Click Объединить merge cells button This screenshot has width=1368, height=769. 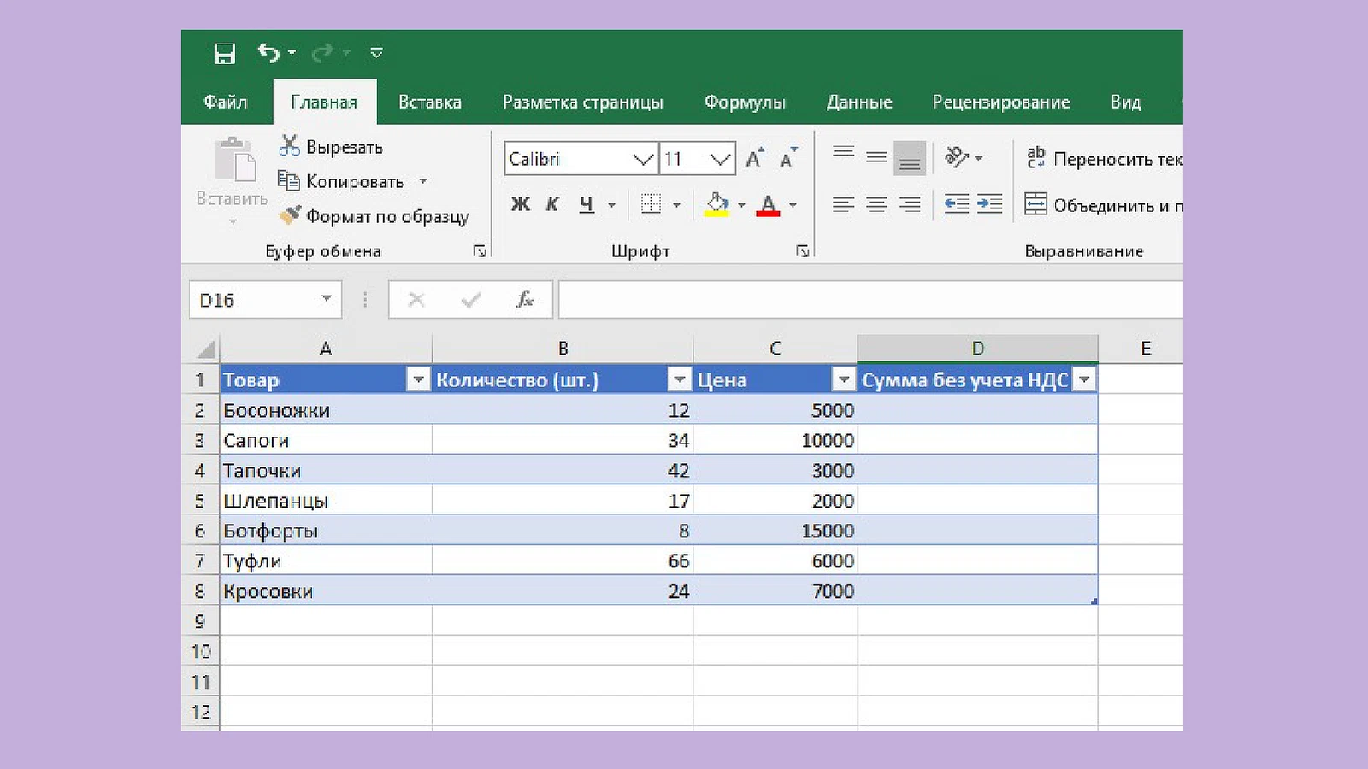(x=1104, y=205)
